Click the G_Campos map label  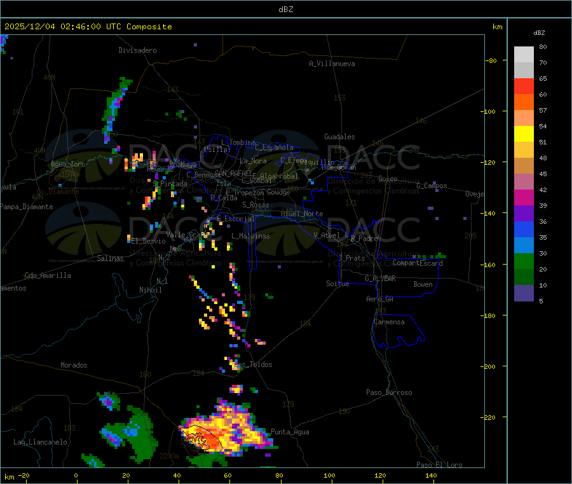tap(432, 186)
